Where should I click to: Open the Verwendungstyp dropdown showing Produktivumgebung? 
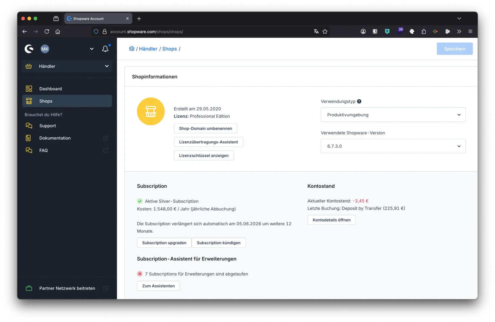pyautogui.click(x=393, y=115)
